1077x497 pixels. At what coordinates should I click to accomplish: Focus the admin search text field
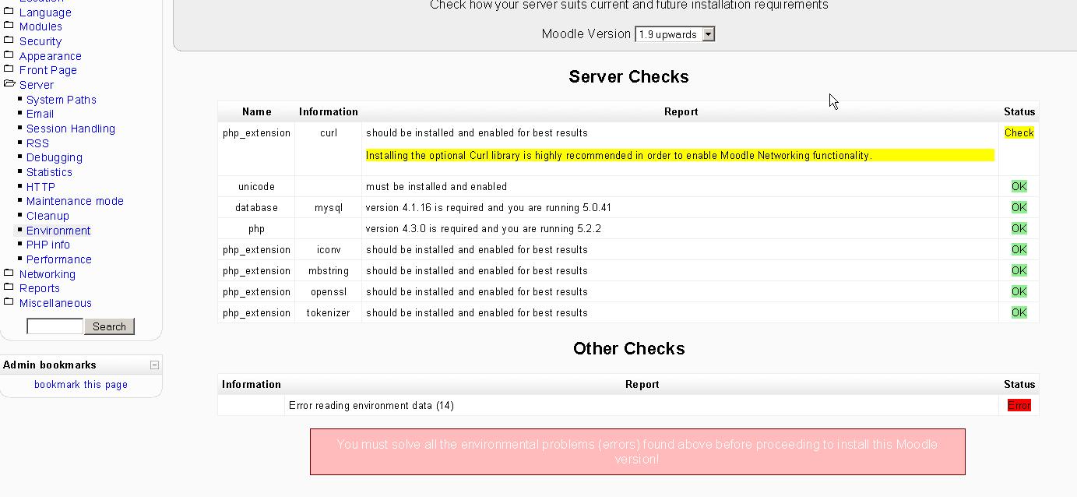coord(55,326)
